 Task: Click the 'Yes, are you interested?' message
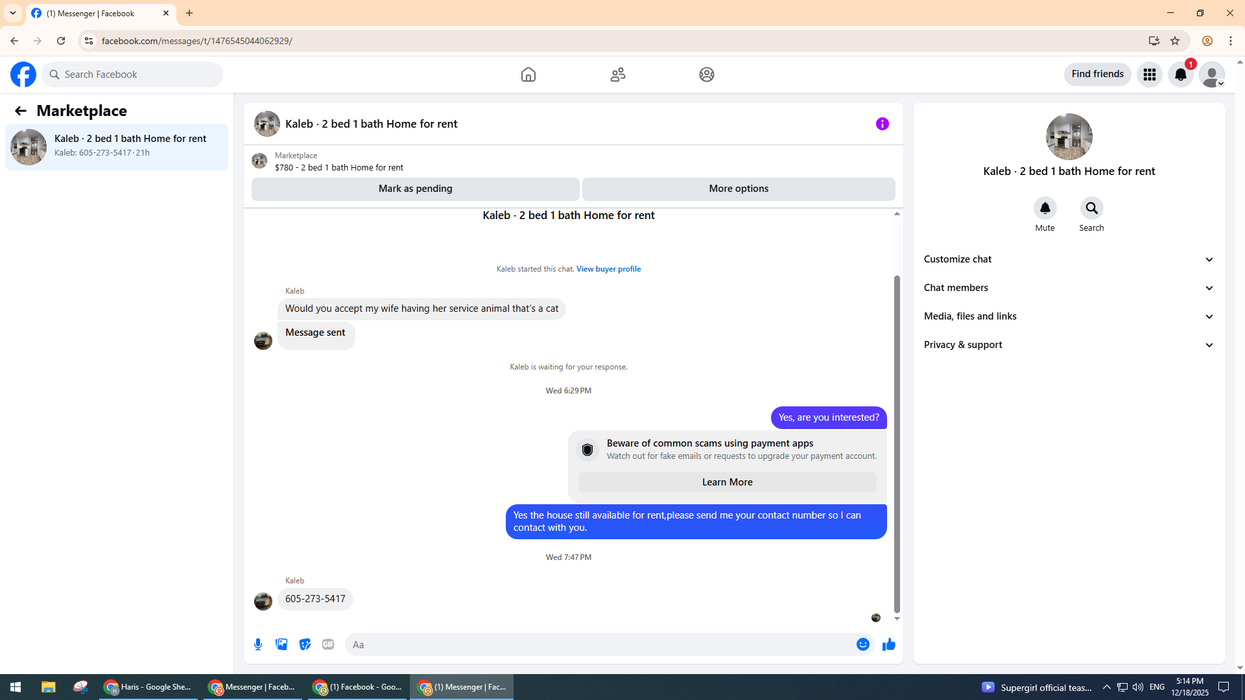(829, 418)
